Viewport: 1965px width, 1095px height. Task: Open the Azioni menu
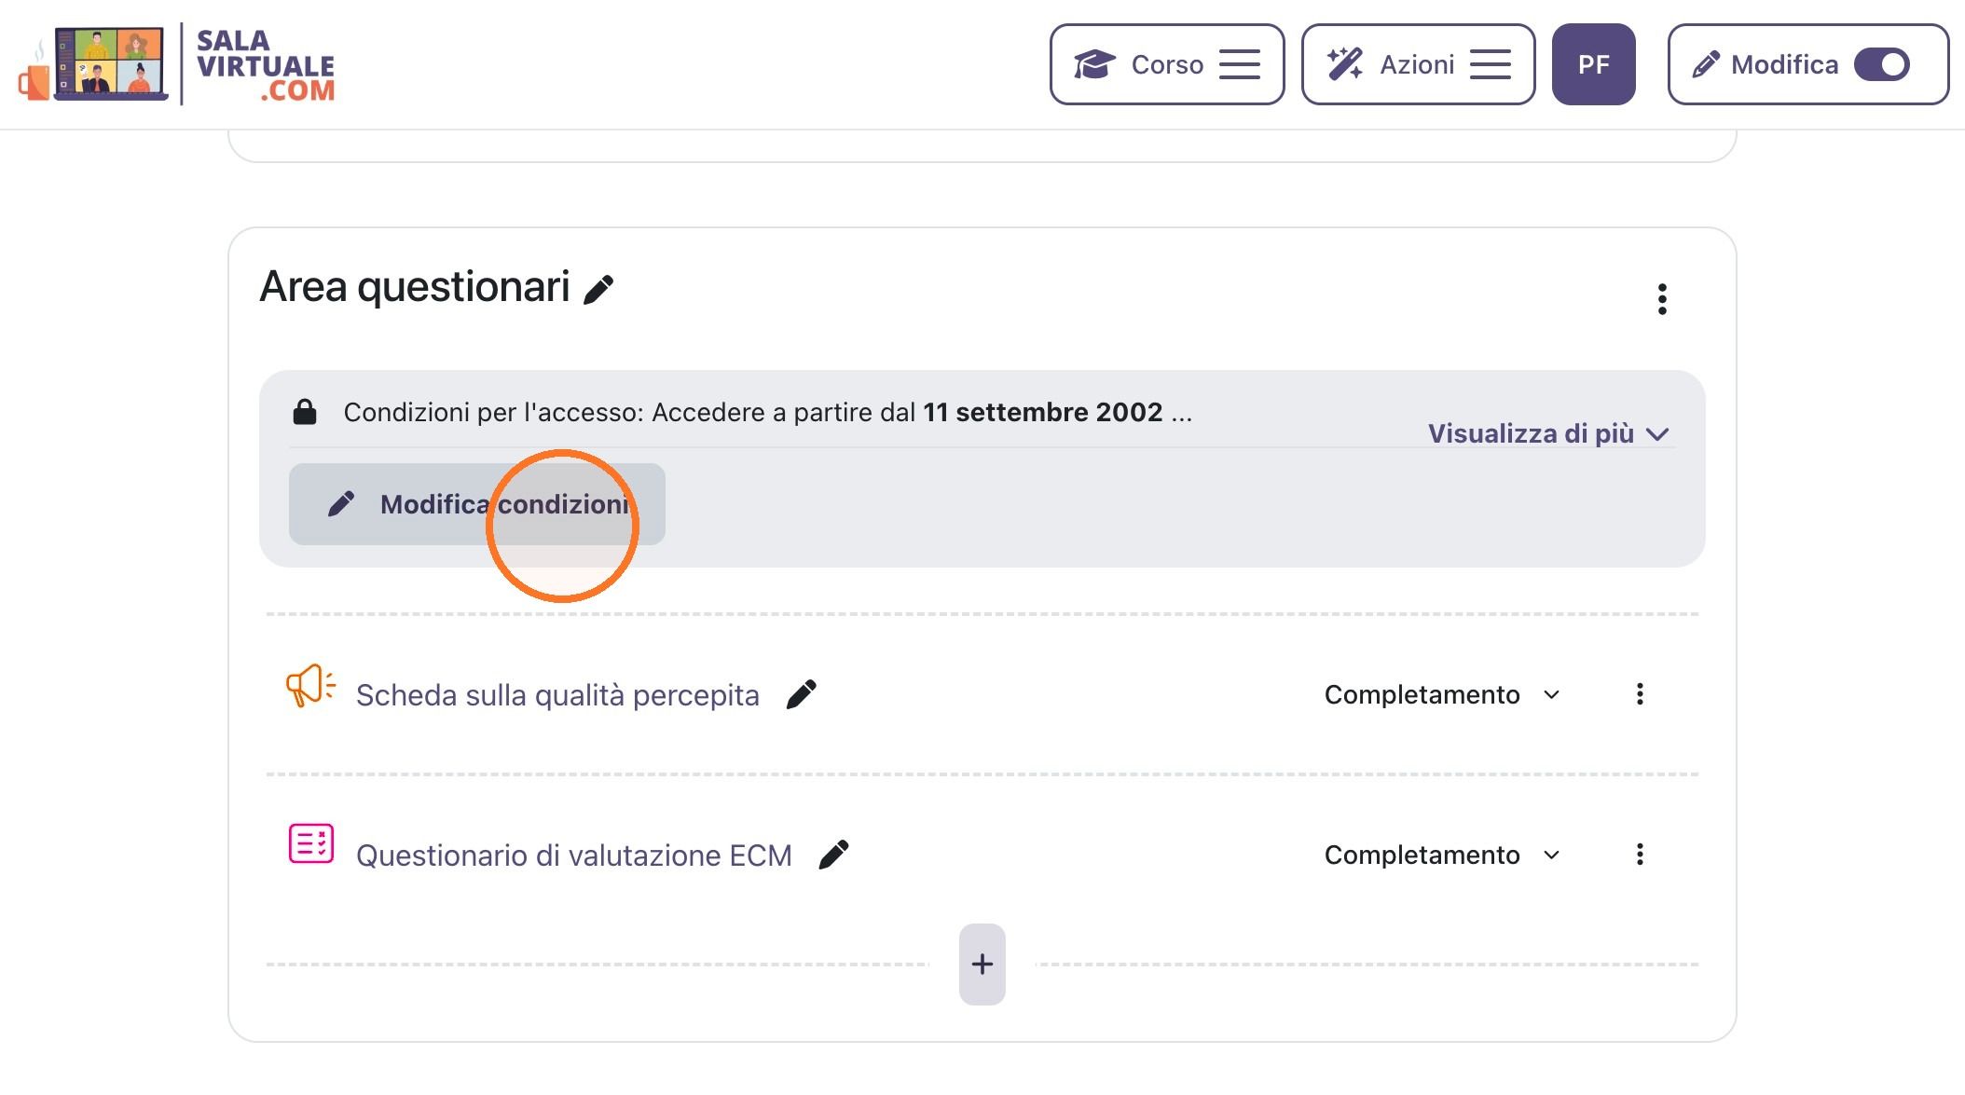(1418, 64)
